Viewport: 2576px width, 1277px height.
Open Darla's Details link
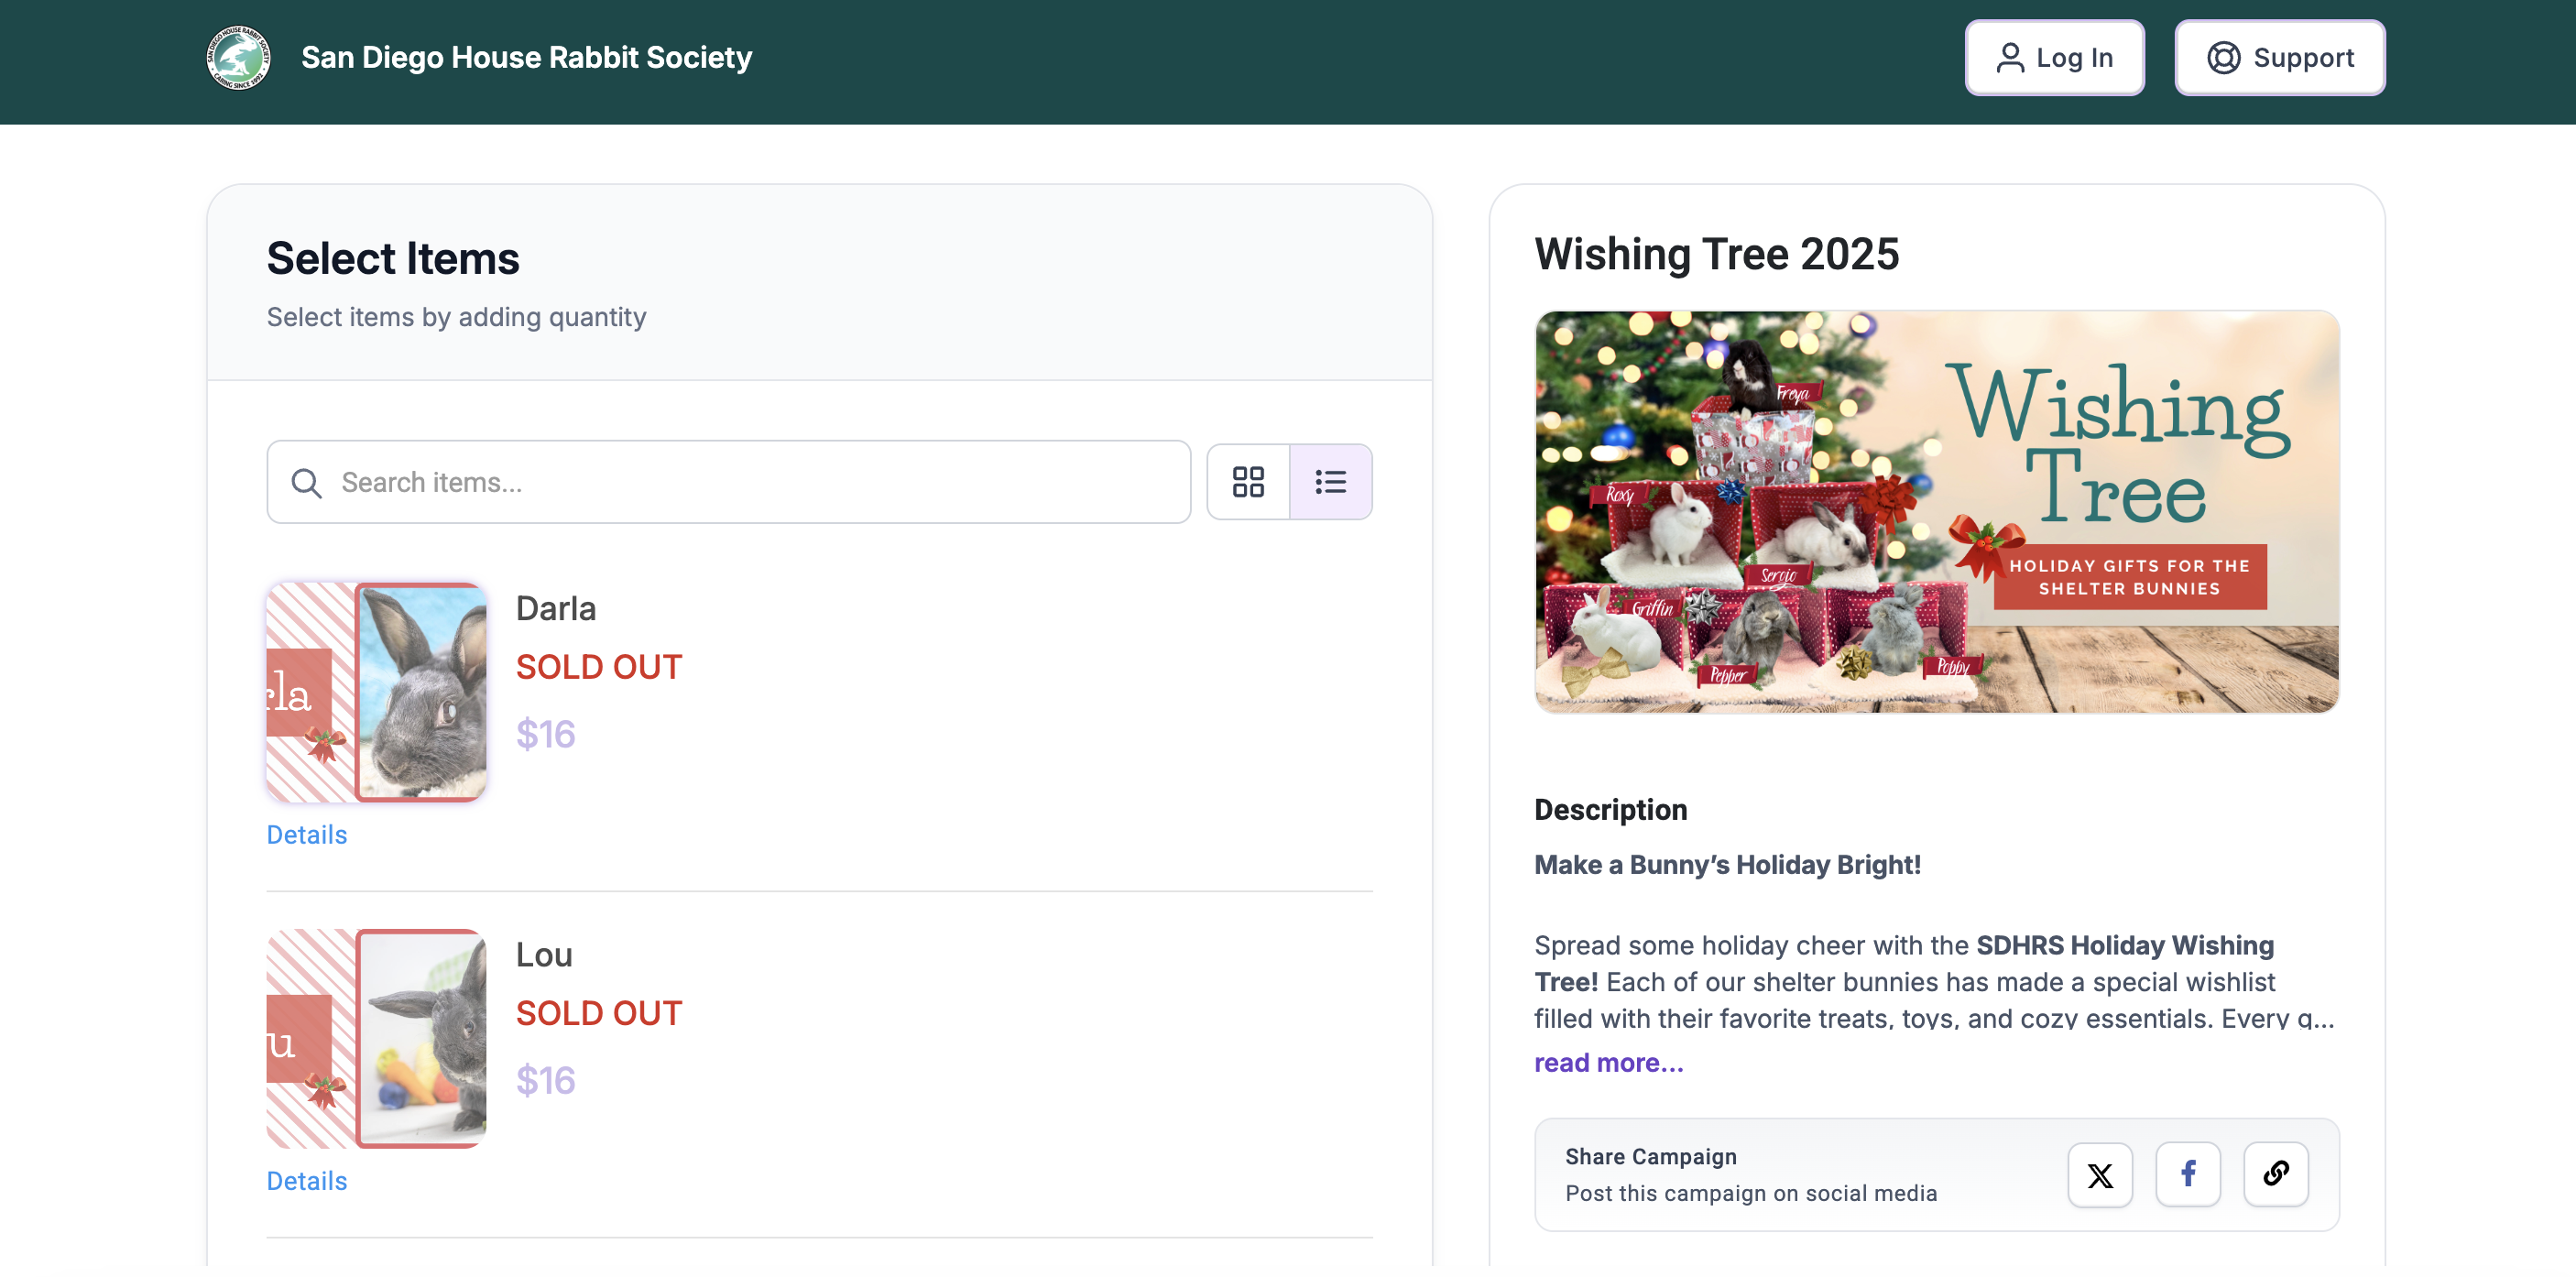click(x=306, y=834)
